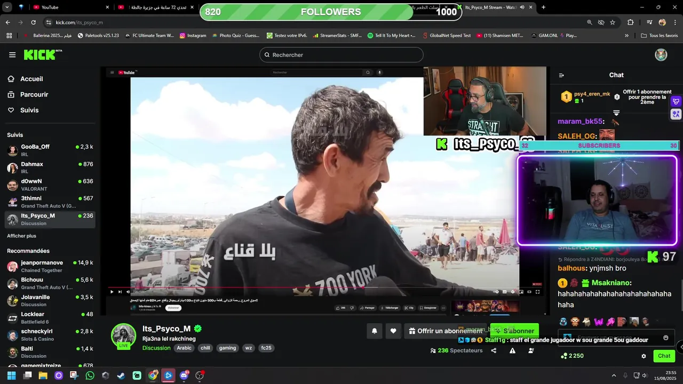The height and width of the screenshot is (384, 683).
Task: Play the embedded YouTube video
Action: tap(112, 292)
